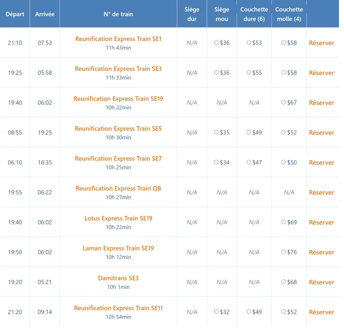
Task: Click duration text 10h 1min
Action: (x=118, y=287)
